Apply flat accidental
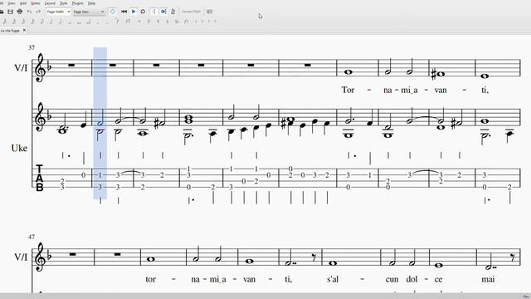The image size is (531, 299). 168,22
